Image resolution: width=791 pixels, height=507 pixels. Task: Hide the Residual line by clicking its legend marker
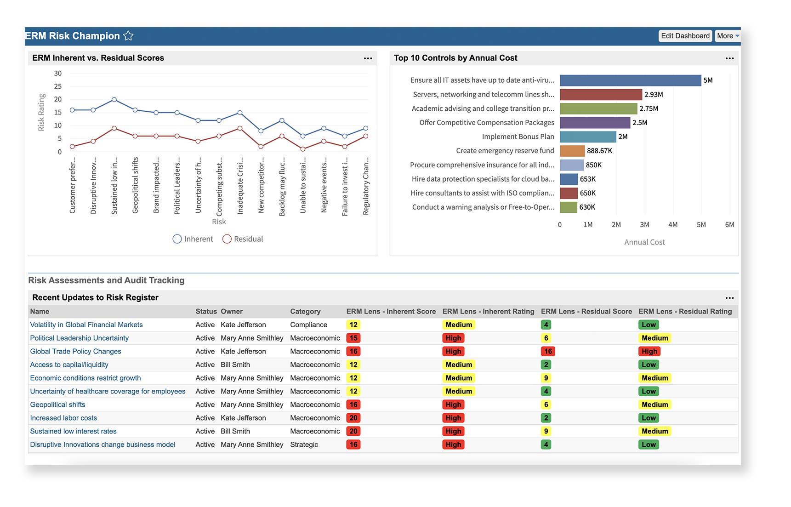pos(227,239)
